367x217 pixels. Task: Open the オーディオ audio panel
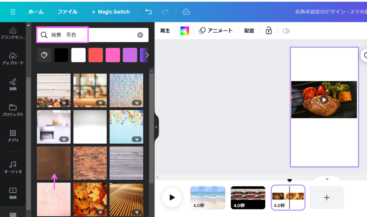click(13, 167)
